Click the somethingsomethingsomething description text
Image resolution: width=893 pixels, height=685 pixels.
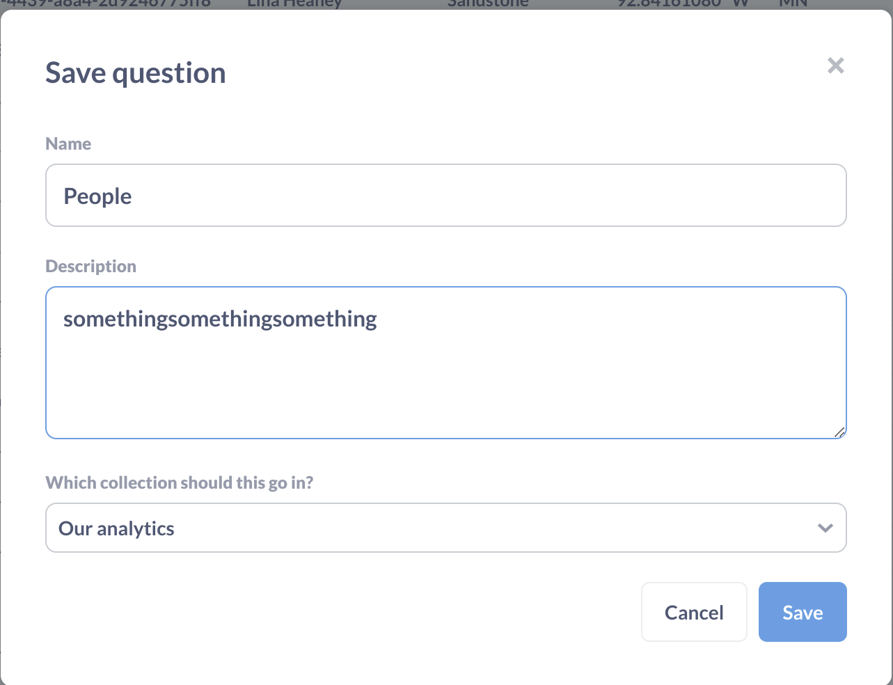[x=220, y=319]
